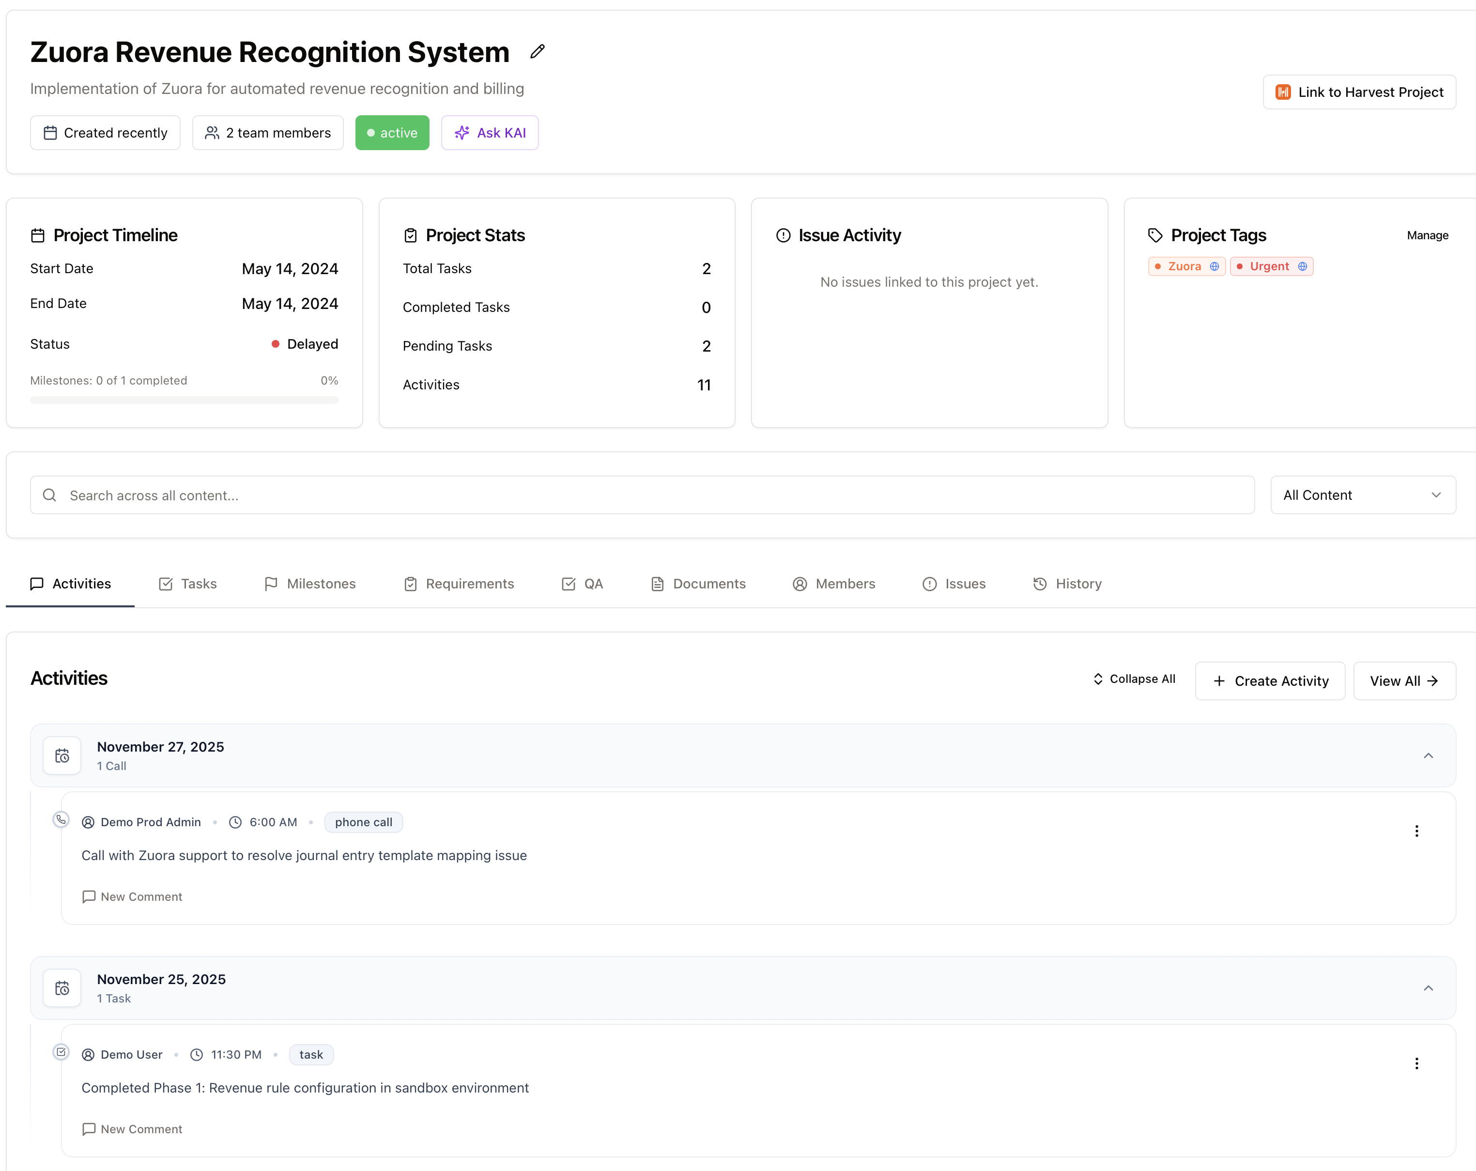Click calendar icon next to November 27, 2025
Screen dimensions: 1476x1171
62,755
